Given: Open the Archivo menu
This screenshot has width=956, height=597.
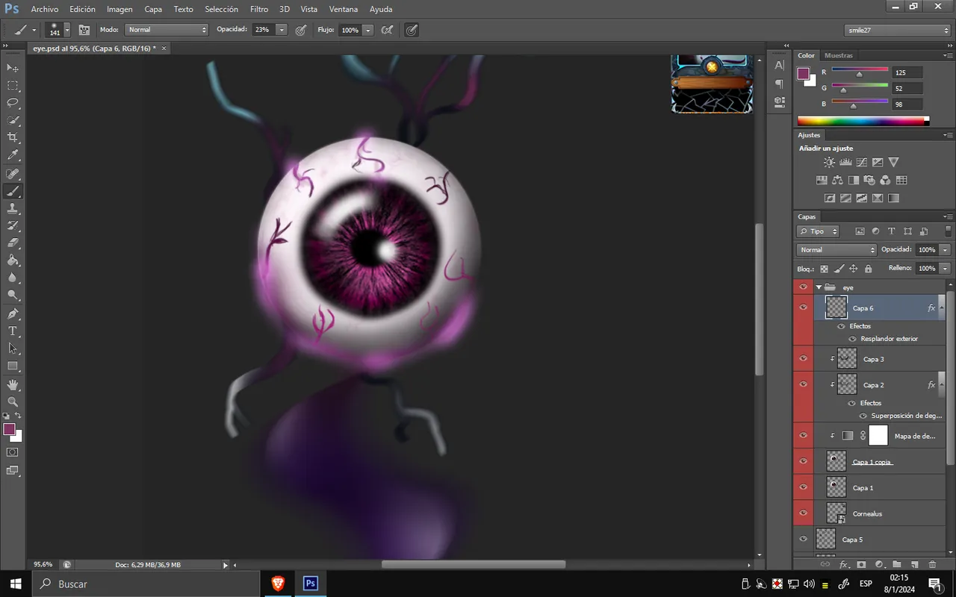Looking at the screenshot, I should coord(45,9).
